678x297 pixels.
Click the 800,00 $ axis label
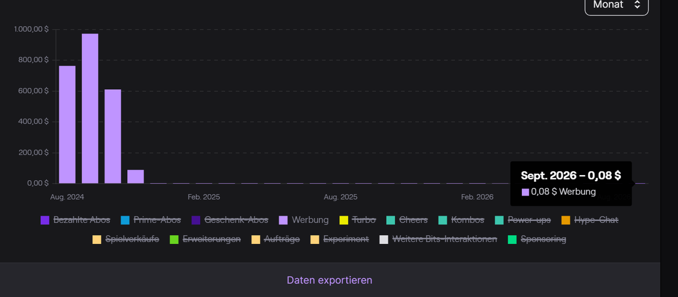click(x=33, y=60)
